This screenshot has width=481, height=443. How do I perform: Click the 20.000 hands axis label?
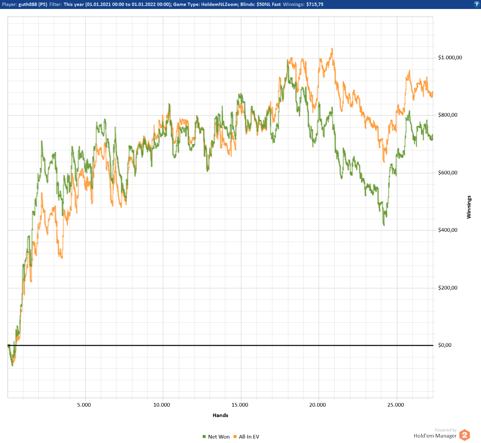pos(318,405)
